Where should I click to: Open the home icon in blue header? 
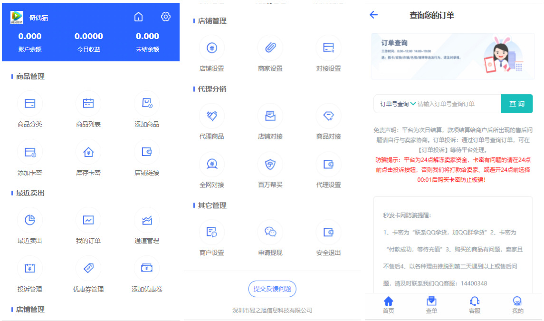coord(138,17)
